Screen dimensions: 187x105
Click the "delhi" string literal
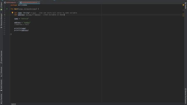pos(37,15)
